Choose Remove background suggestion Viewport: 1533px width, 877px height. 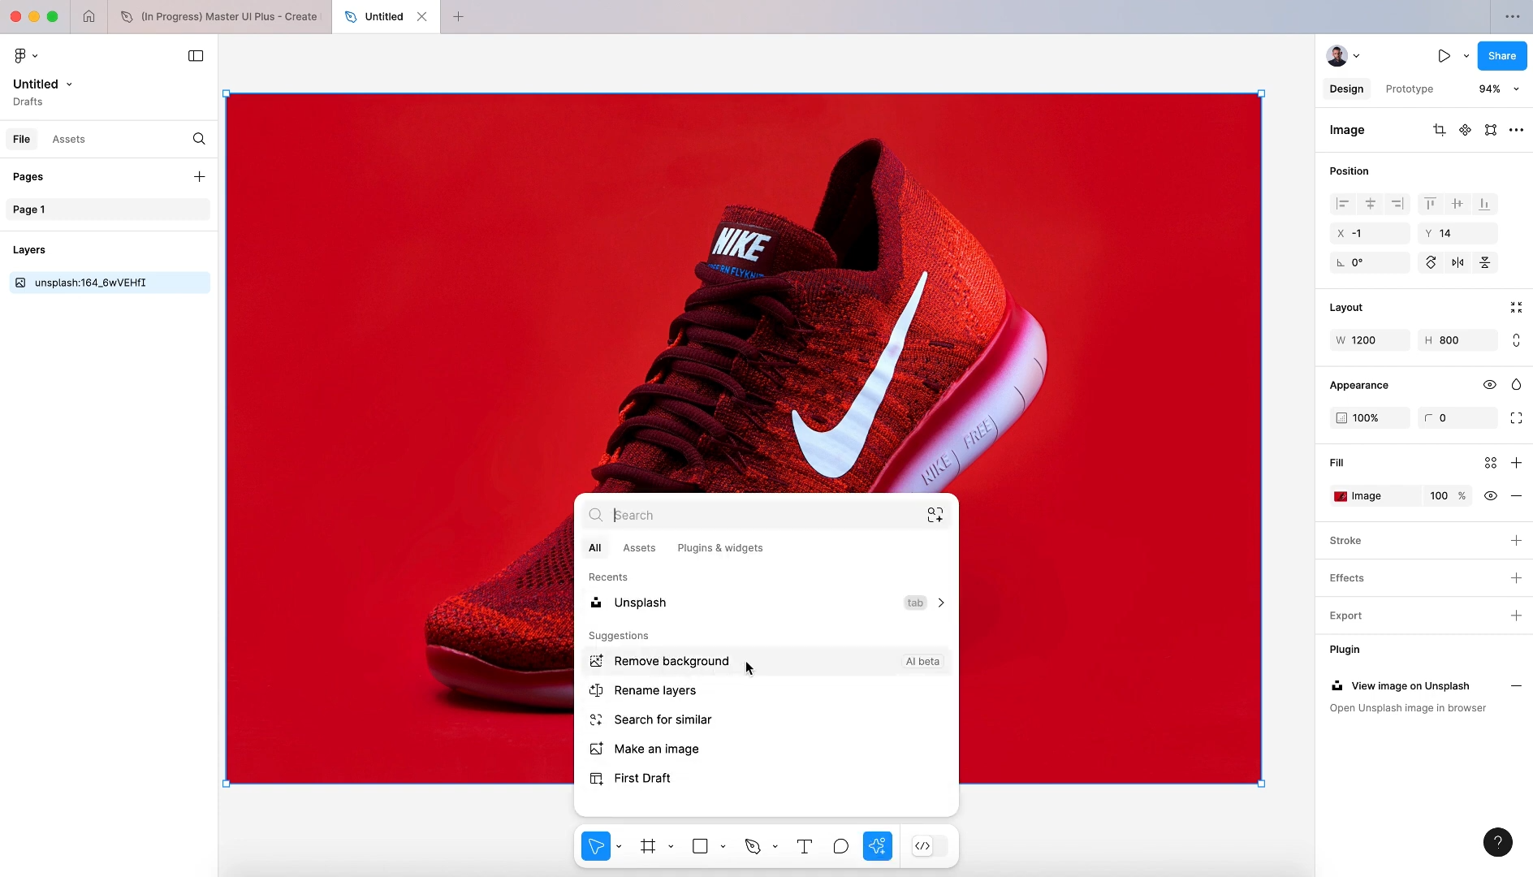point(766,661)
